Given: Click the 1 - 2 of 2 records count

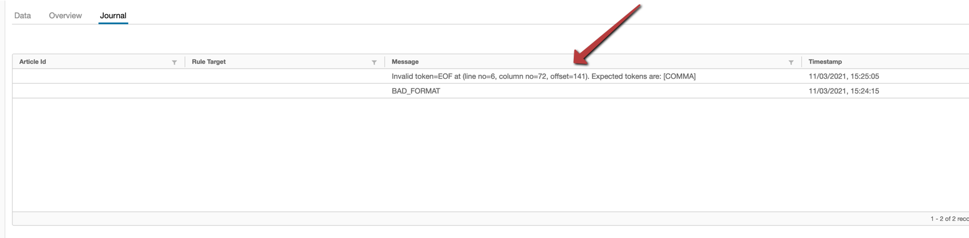Looking at the screenshot, I should tap(949, 219).
